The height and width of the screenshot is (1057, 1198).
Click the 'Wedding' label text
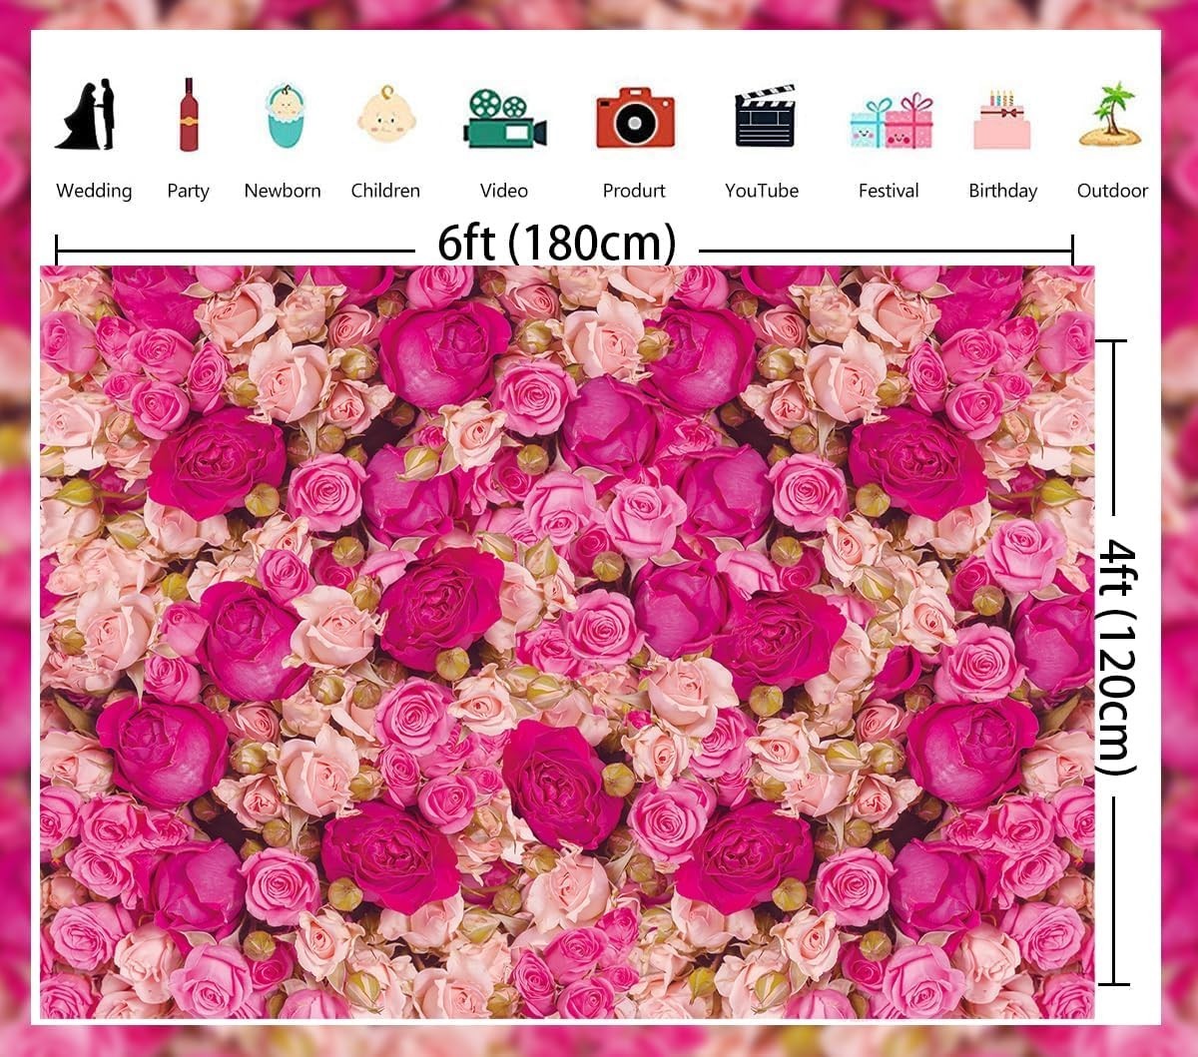point(94,191)
